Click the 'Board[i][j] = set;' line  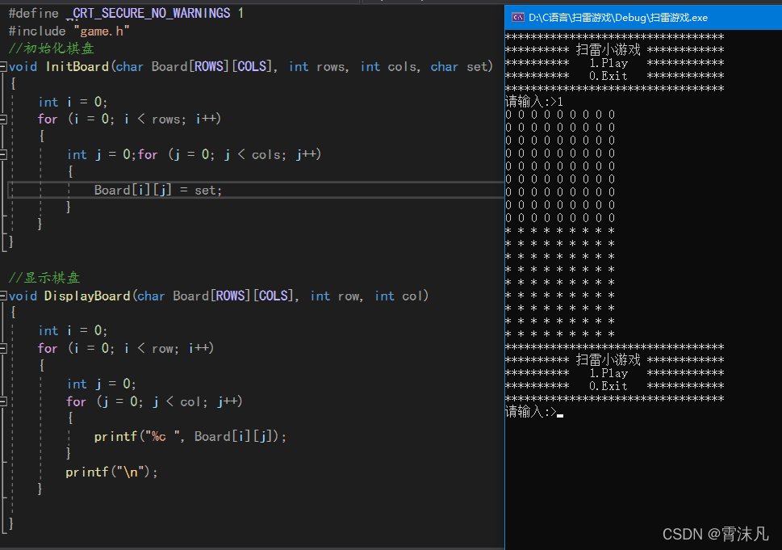coord(157,190)
